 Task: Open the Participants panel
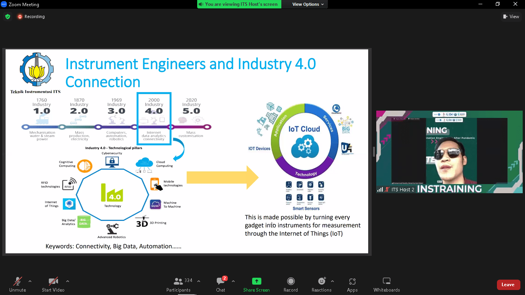[x=178, y=284]
